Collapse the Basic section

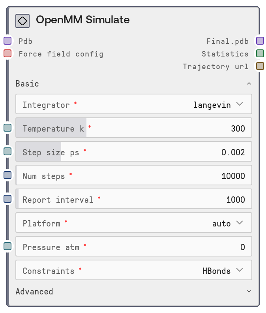[x=249, y=84]
